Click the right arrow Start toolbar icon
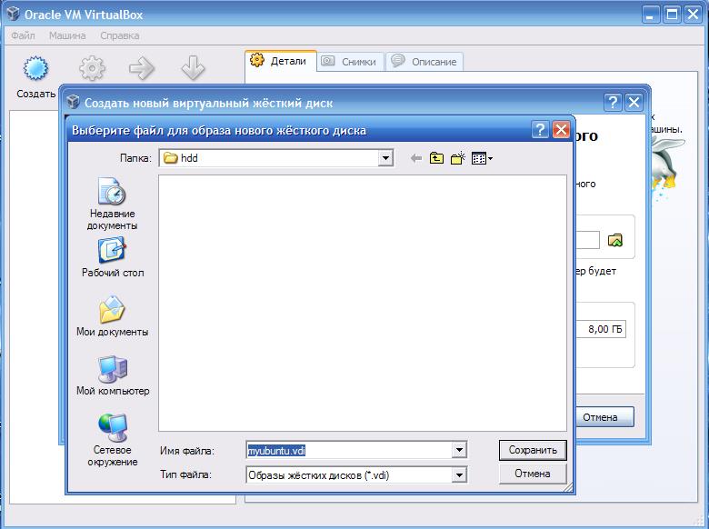709x529 pixels. (x=142, y=69)
